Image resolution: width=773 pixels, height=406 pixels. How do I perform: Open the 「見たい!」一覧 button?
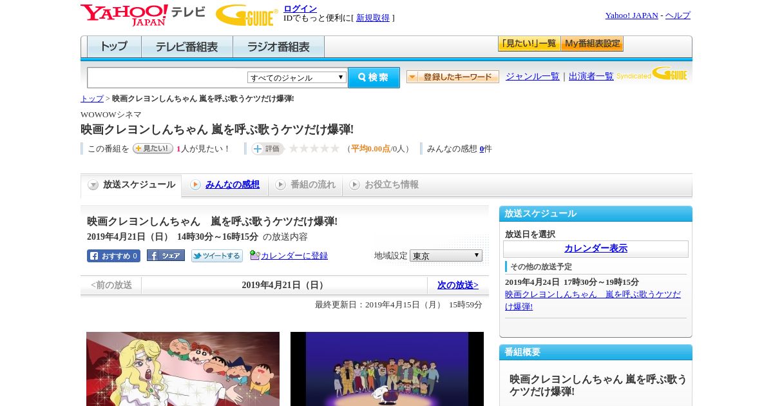pyautogui.click(x=529, y=44)
